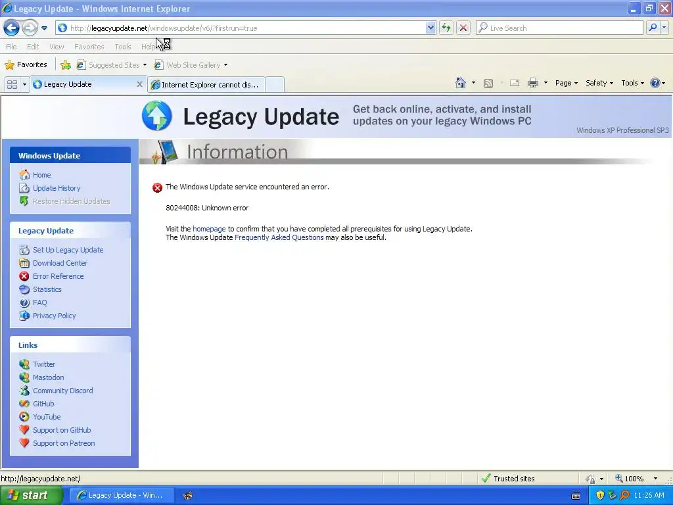Open the Web Slice Gallery dropdown
The height and width of the screenshot is (505, 673).
pyautogui.click(x=191, y=65)
